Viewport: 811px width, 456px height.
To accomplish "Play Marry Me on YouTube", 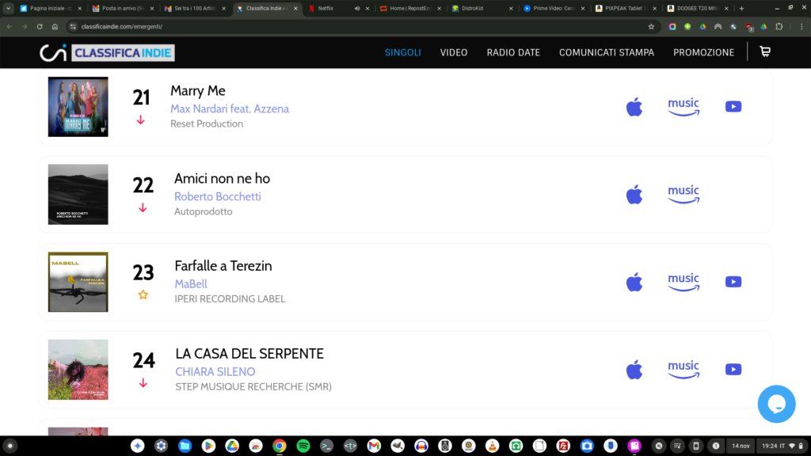I will coord(733,107).
